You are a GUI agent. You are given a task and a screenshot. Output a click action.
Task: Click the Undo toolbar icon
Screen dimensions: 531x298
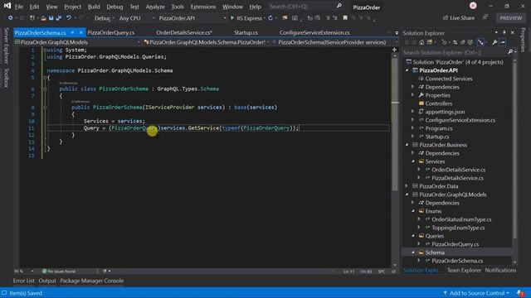click(x=69, y=18)
